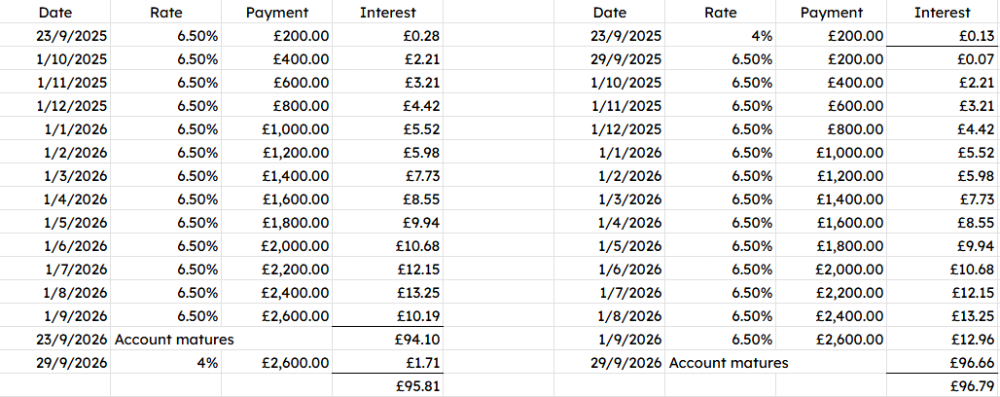Click the £1.71 interest cell
The height and width of the screenshot is (397, 1000).
388,363
